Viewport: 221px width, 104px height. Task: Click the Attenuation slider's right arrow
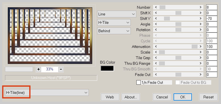tap(200, 47)
